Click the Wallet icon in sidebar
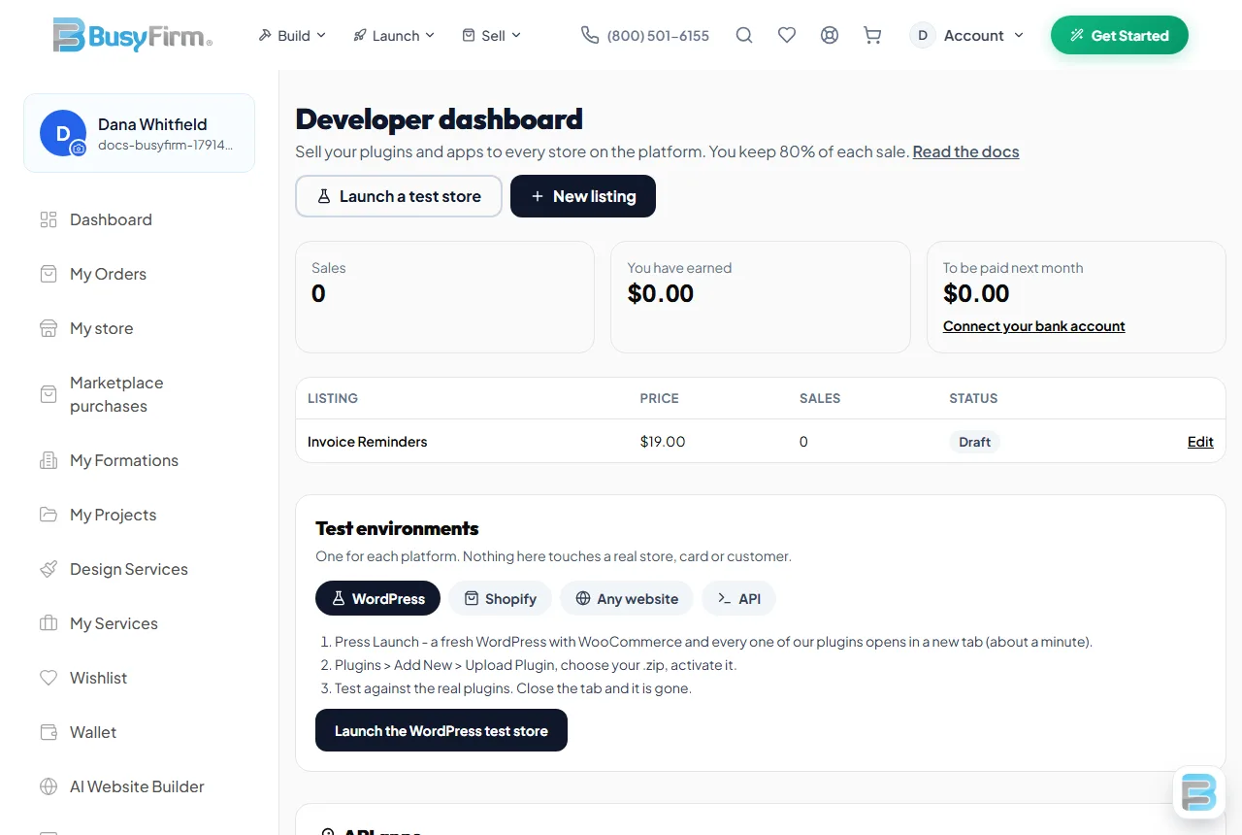This screenshot has height=835, width=1242. click(x=49, y=732)
